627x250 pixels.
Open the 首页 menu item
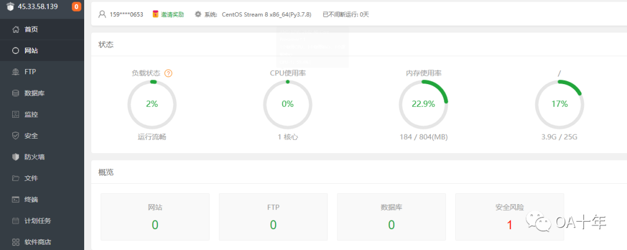pos(42,29)
